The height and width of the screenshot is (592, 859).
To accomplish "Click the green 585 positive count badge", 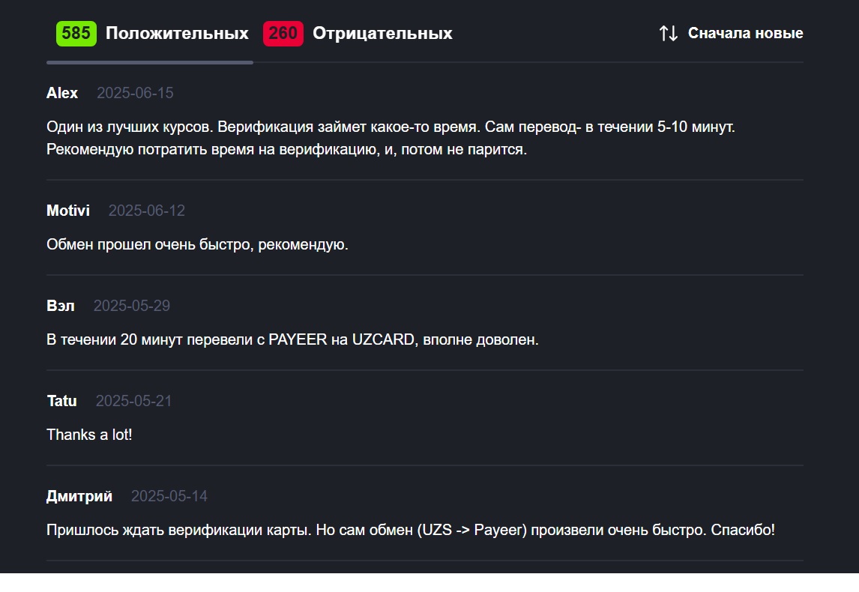I will pyautogui.click(x=76, y=34).
